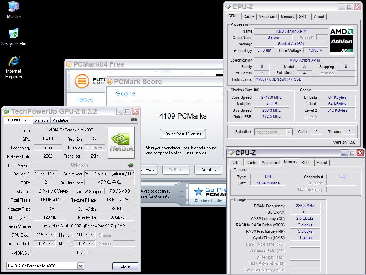Click the Cycle Time value 11 clocks

click(305, 238)
